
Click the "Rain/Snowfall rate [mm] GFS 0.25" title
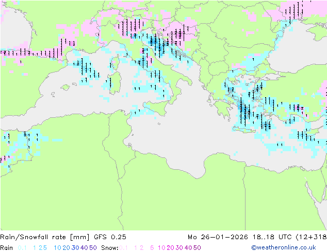(63, 237)
